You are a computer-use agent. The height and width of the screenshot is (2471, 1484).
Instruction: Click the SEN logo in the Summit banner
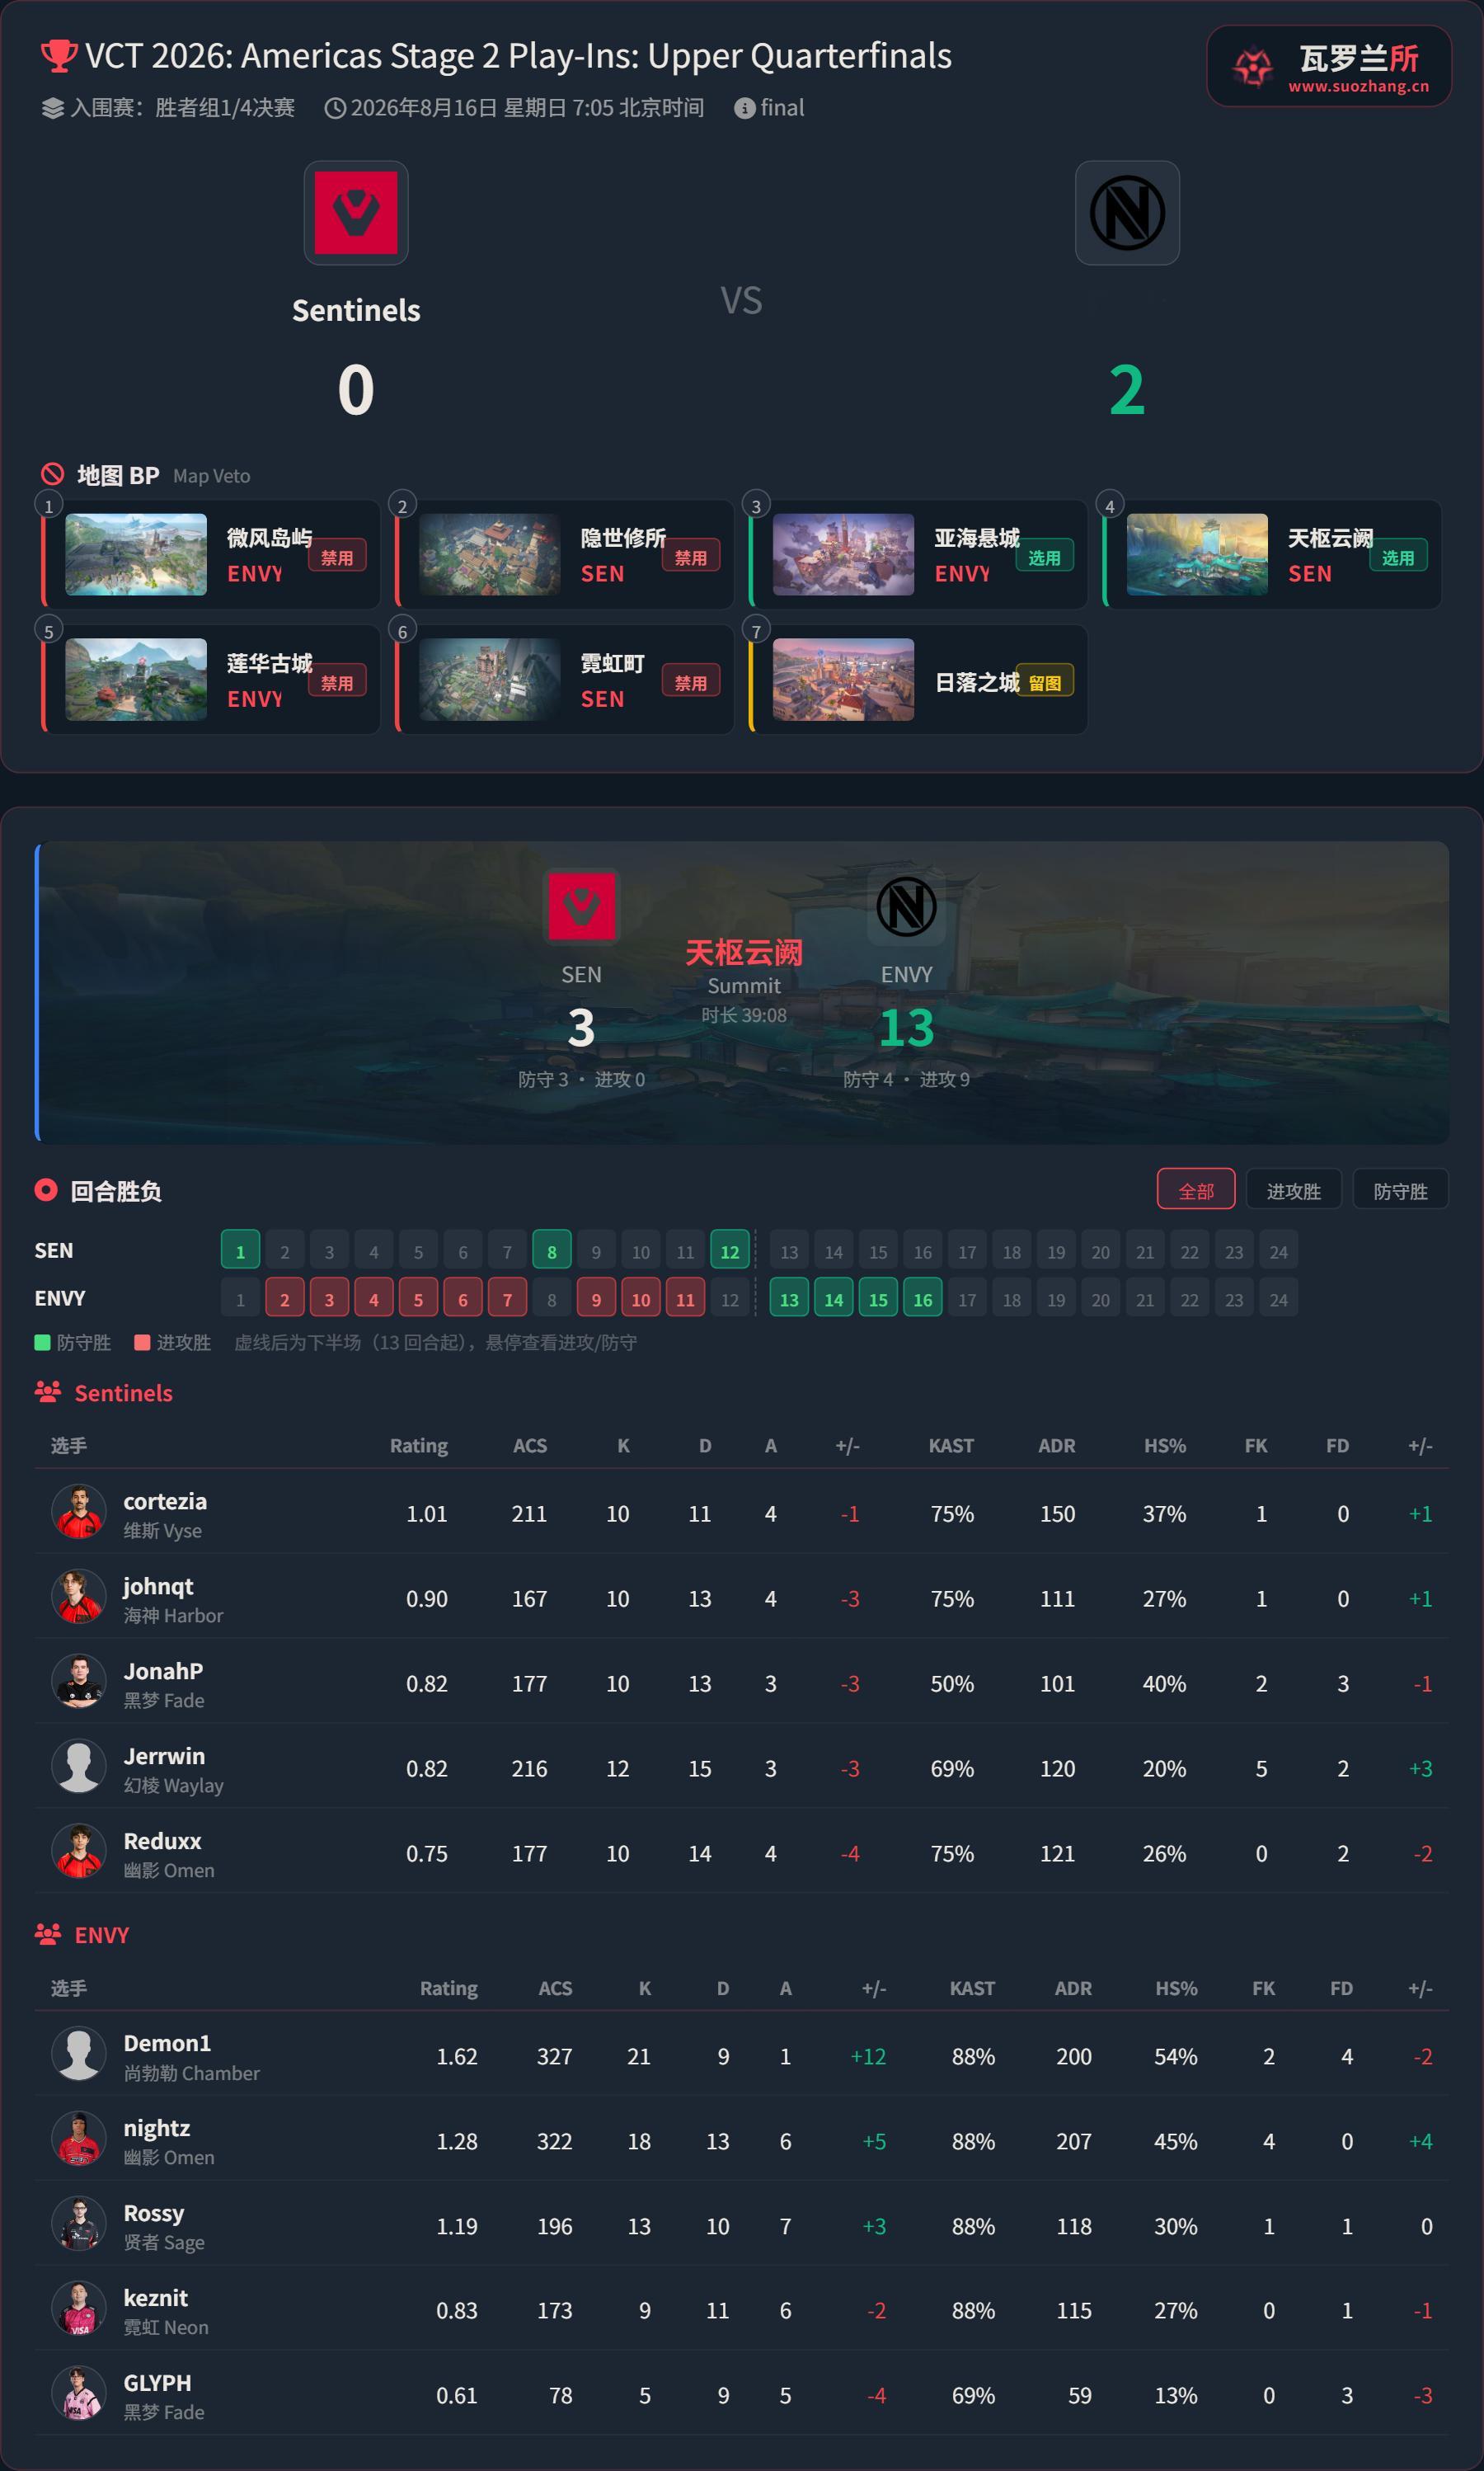581,906
